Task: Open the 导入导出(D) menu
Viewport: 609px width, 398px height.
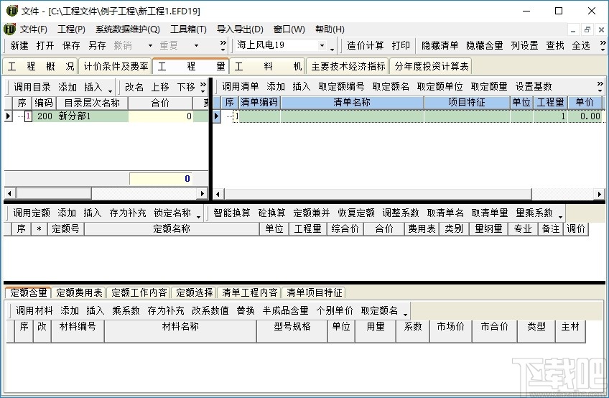Action: (240, 29)
